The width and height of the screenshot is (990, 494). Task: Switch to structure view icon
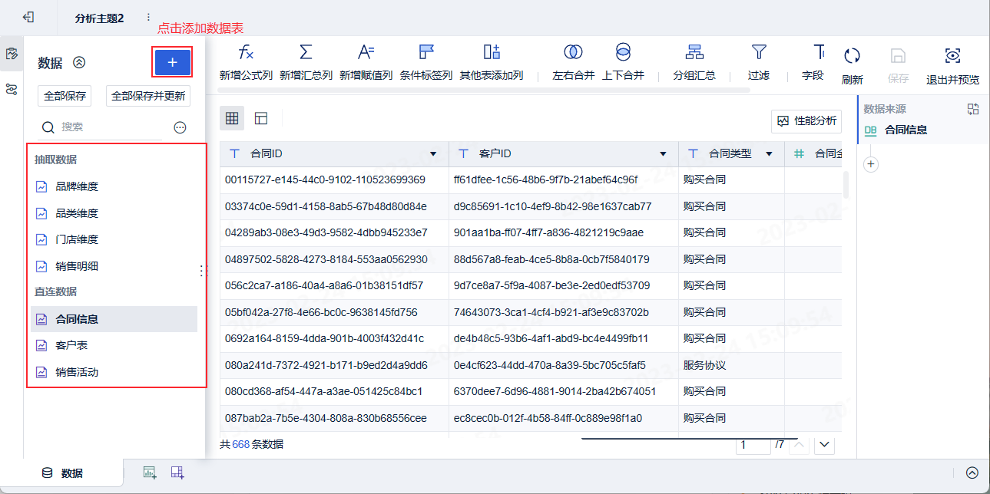261,119
